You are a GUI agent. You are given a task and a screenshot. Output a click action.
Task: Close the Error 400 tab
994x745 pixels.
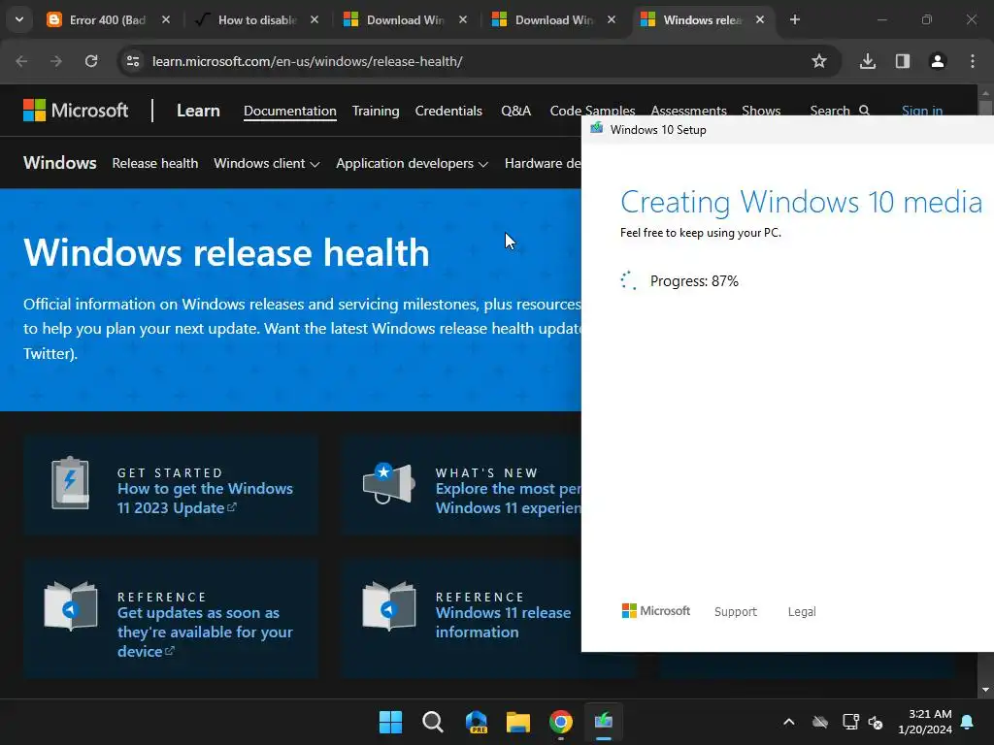tap(165, 19)
